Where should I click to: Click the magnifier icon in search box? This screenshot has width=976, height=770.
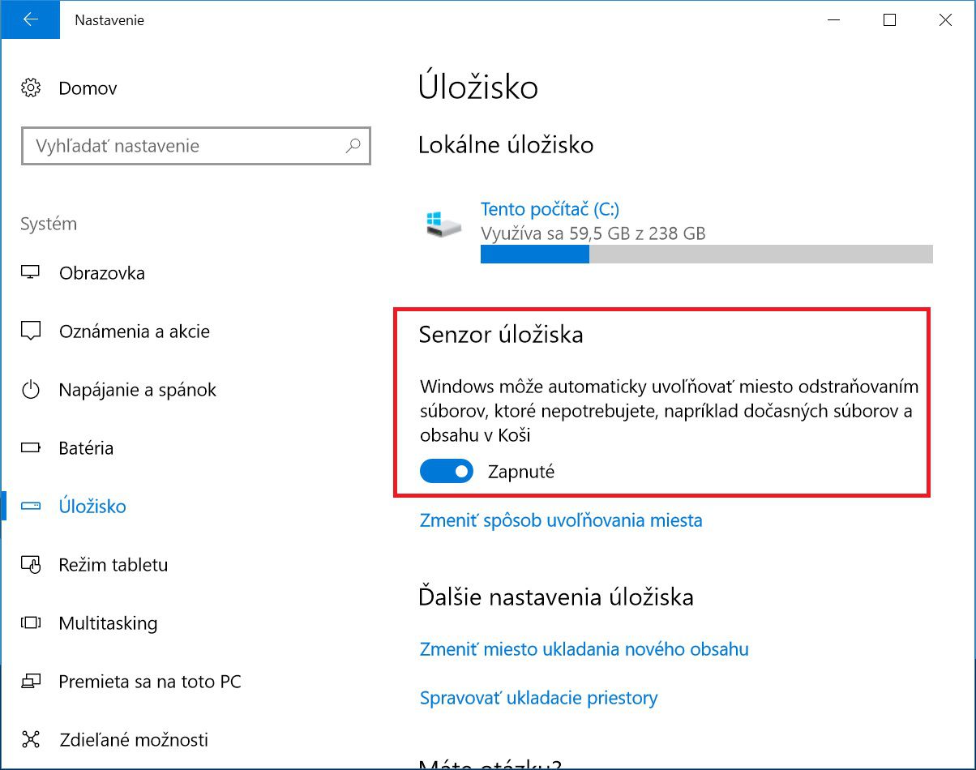[353, 146]
